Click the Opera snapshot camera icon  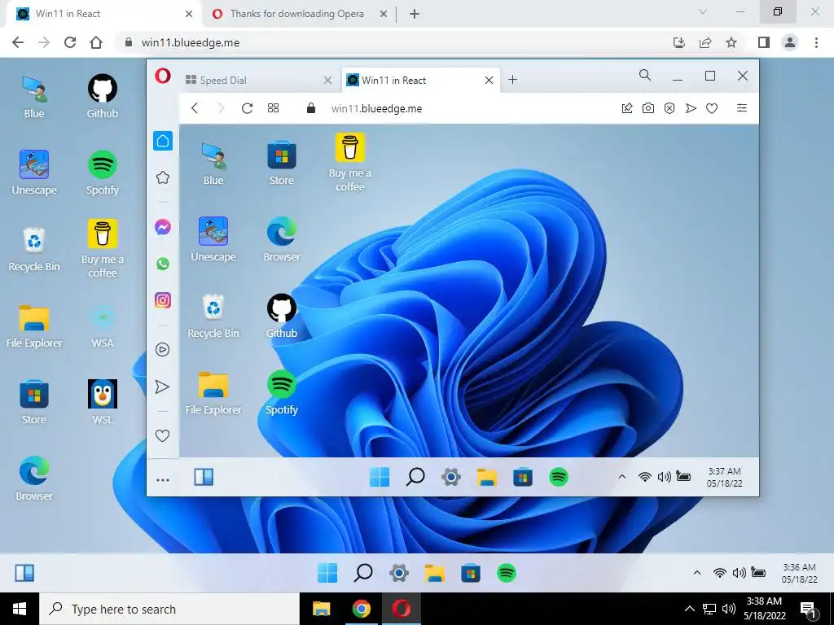pyautogui.click(x=647, y=108)
